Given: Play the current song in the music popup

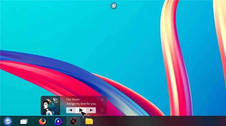Looking at the screenshot, I should 81,110.
